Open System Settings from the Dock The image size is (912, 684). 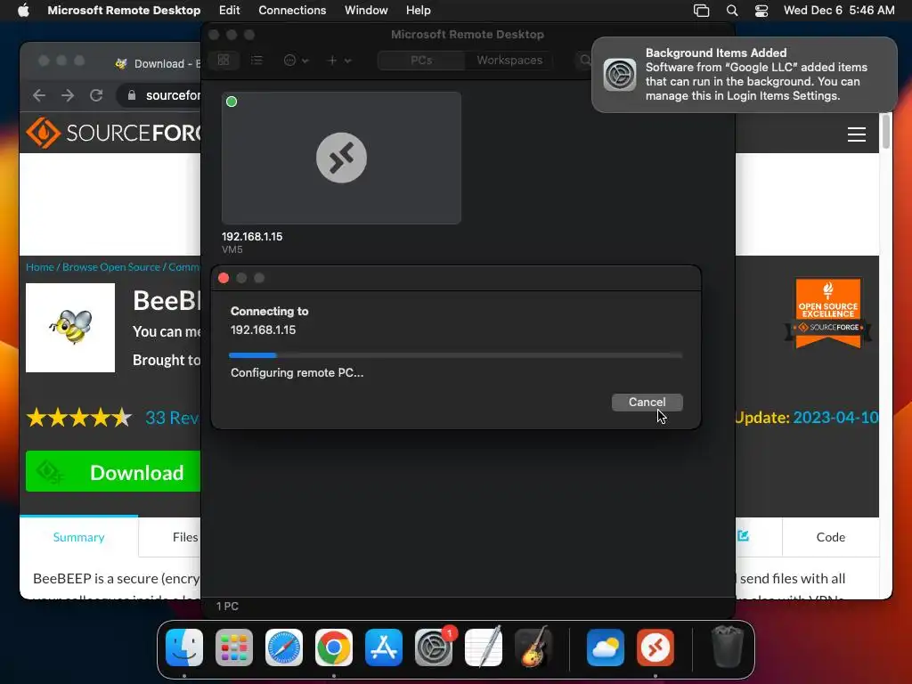(x=434, y=647)
